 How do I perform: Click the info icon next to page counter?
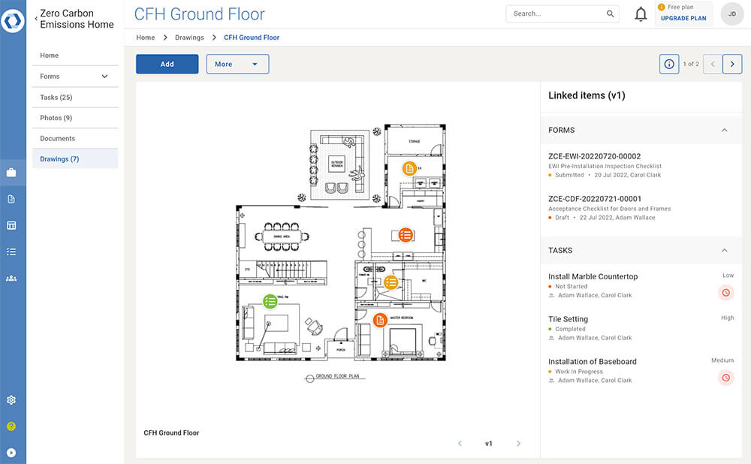point(668,64)
